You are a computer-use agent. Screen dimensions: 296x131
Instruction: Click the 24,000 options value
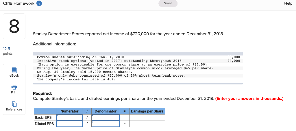[x=234, y=61]
